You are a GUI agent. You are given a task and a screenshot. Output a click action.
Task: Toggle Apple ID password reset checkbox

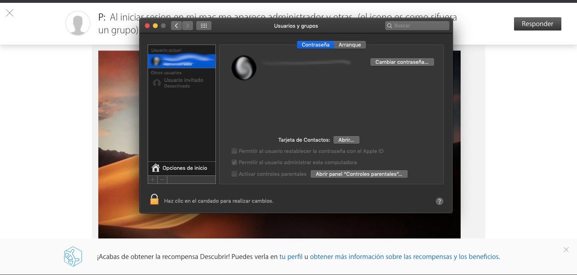pos(234,151)
